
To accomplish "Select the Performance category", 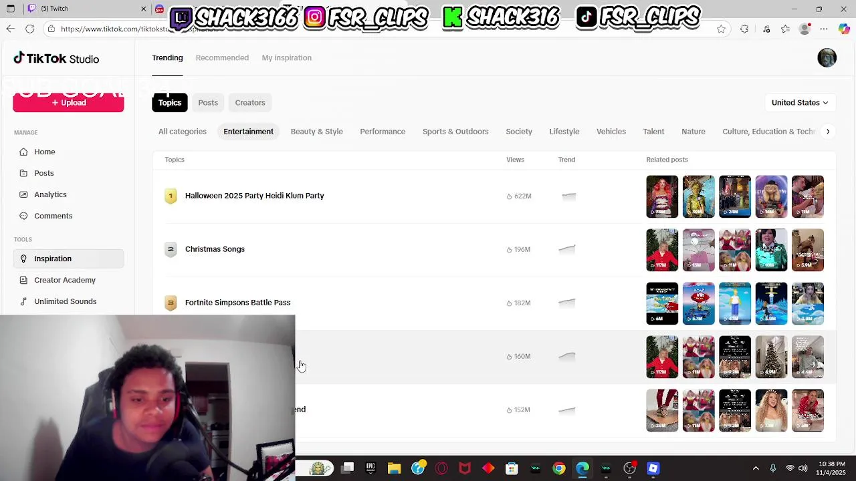I will point(383,132).
